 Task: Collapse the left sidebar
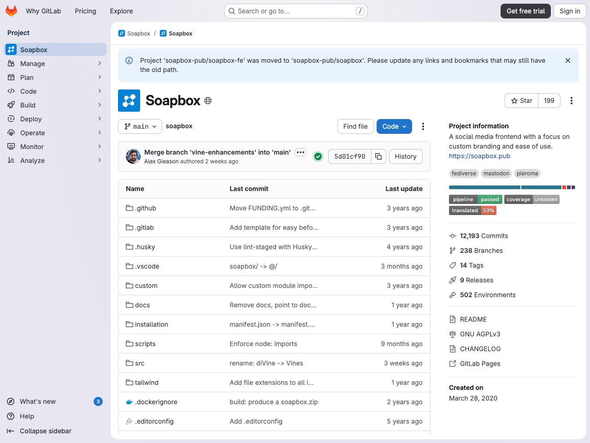point(45,431)
